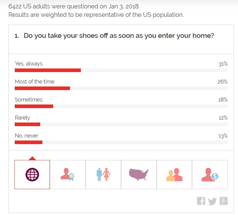Screen dimensions: 238x215
Task: Click the red bar under No, never
Action: pyautogui.click(x=29, y=142)
